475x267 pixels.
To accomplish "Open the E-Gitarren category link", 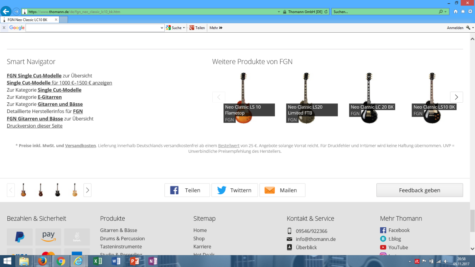I will click(50, 97).
